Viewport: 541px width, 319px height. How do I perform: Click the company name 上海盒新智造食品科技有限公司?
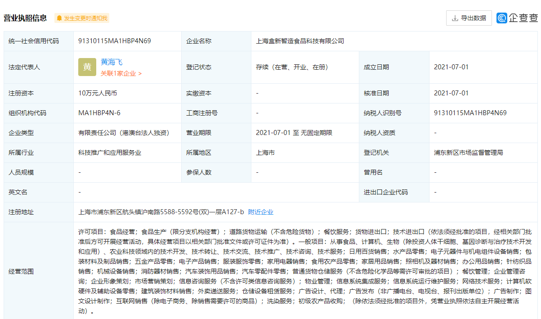pos(300,41)
